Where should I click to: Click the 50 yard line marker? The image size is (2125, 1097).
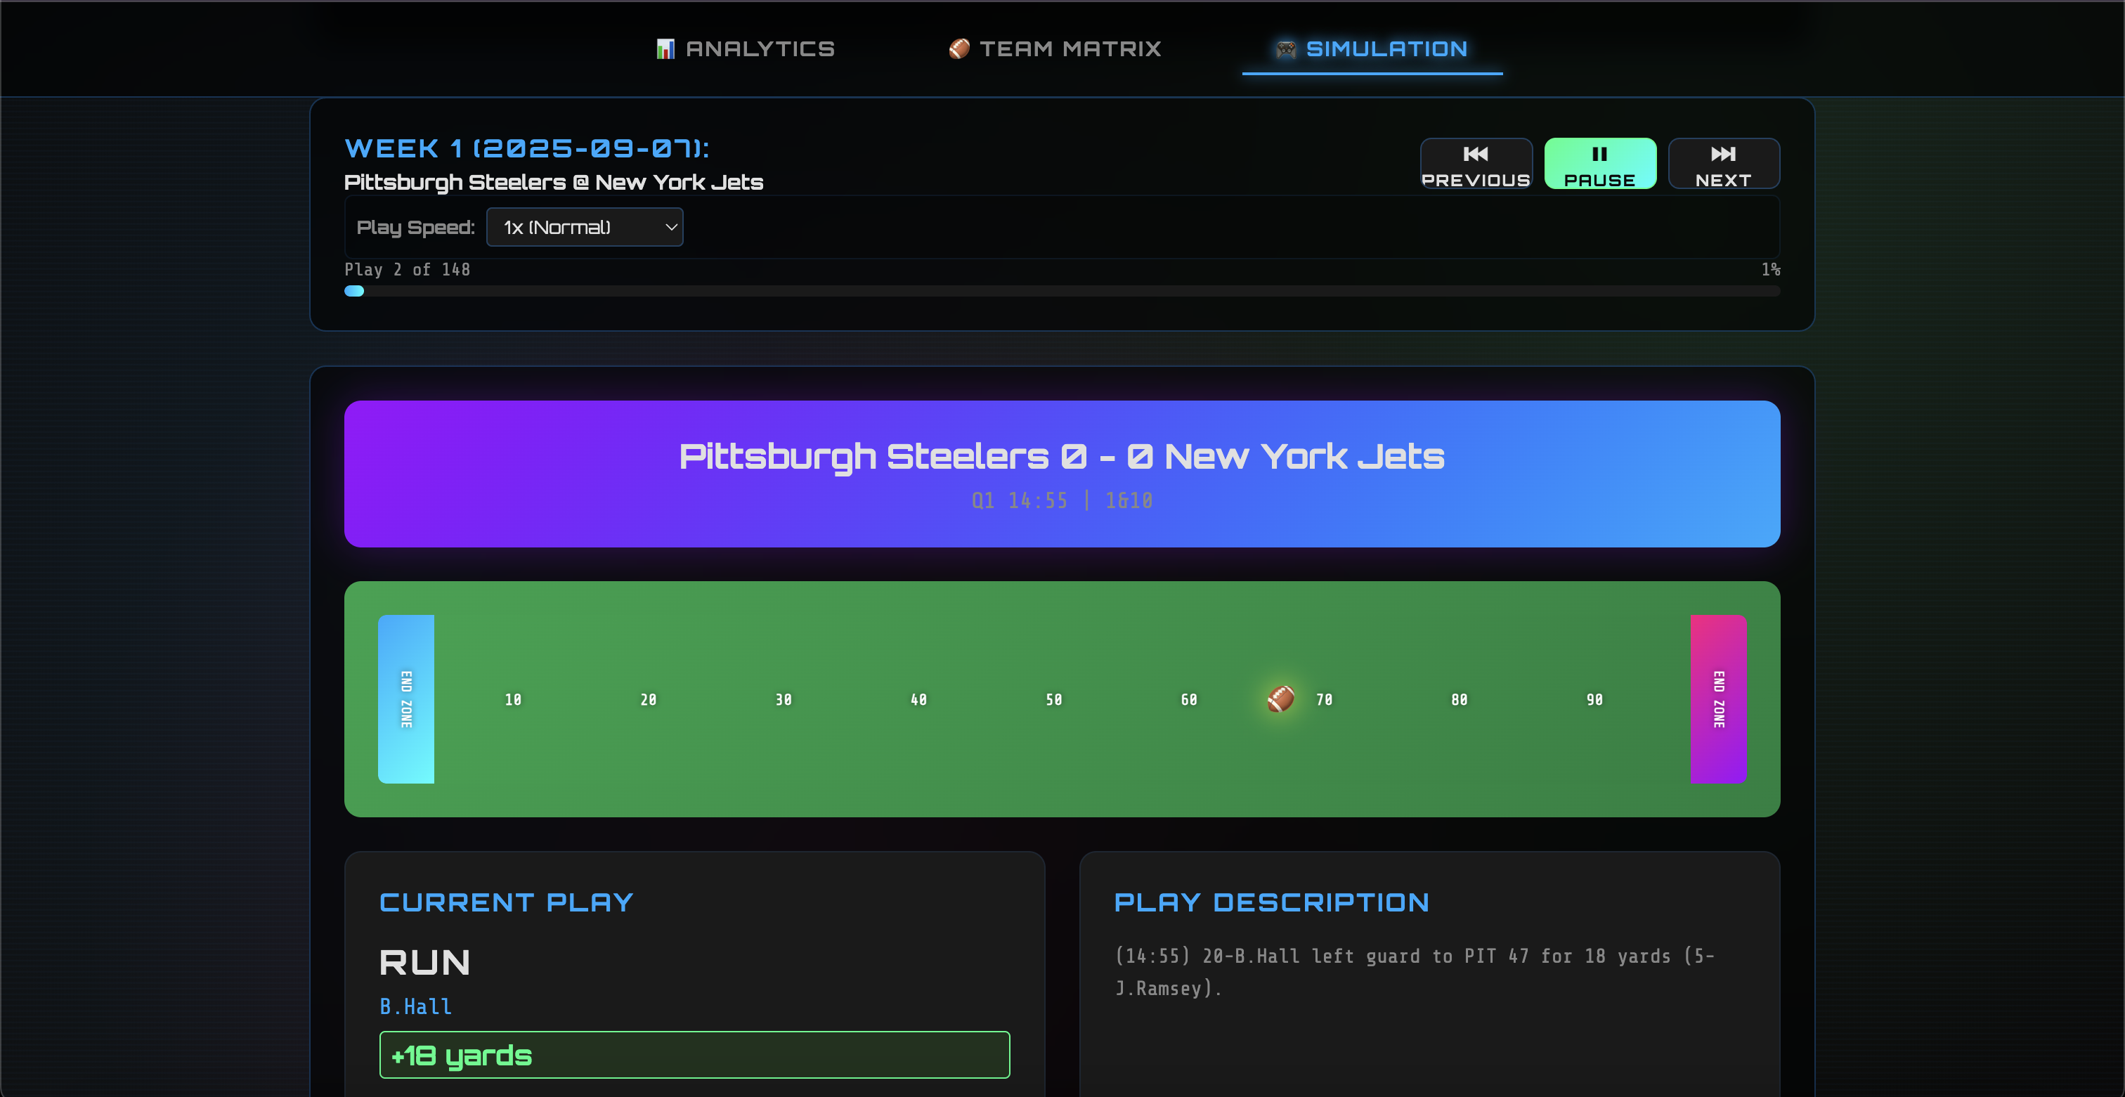[1053, 699]
